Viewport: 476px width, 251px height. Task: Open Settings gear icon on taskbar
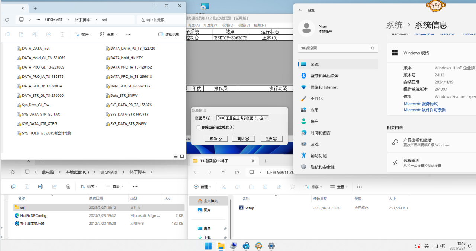271,246
